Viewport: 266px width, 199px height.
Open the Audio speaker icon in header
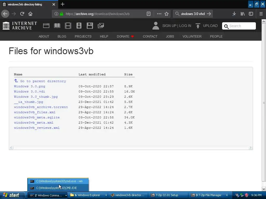click(x=79, y=26)
